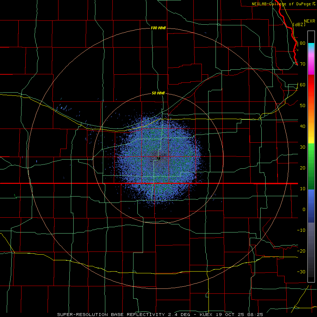The image size is (317, 317).
Task: Click the 70 value on dBZ scale
Action: tap(303, 64)
